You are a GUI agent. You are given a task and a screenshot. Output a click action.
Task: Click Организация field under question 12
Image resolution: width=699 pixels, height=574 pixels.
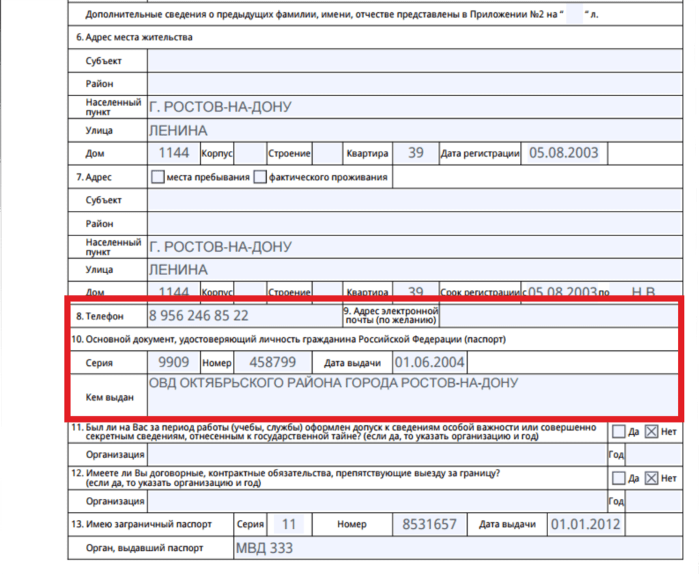(x=377, y=502)
